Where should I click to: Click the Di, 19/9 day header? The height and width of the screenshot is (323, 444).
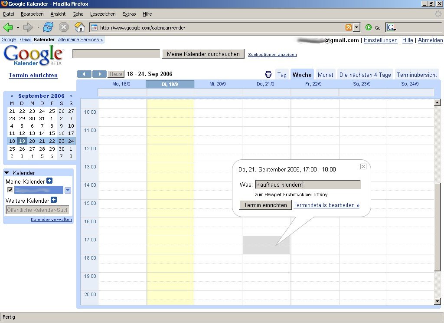click(x=170, y=84)
